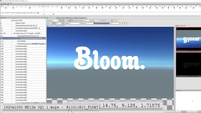Select event 208 DrawIndexed(6) row
201x113 pixels.
point(23,59)
